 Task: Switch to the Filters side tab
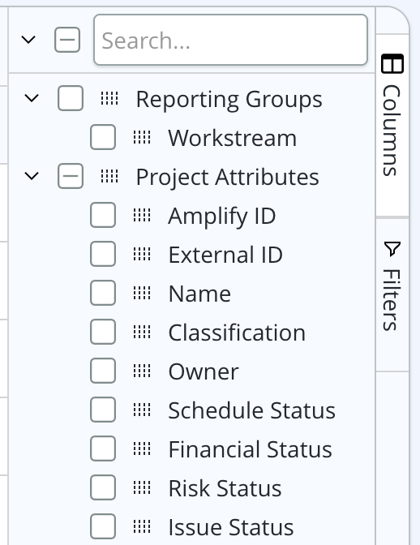coord(392,294)
